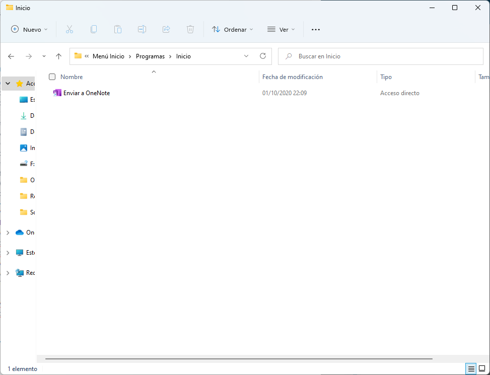
Task: Select the desktop icon in sidebar
Action: click(24, 100)
